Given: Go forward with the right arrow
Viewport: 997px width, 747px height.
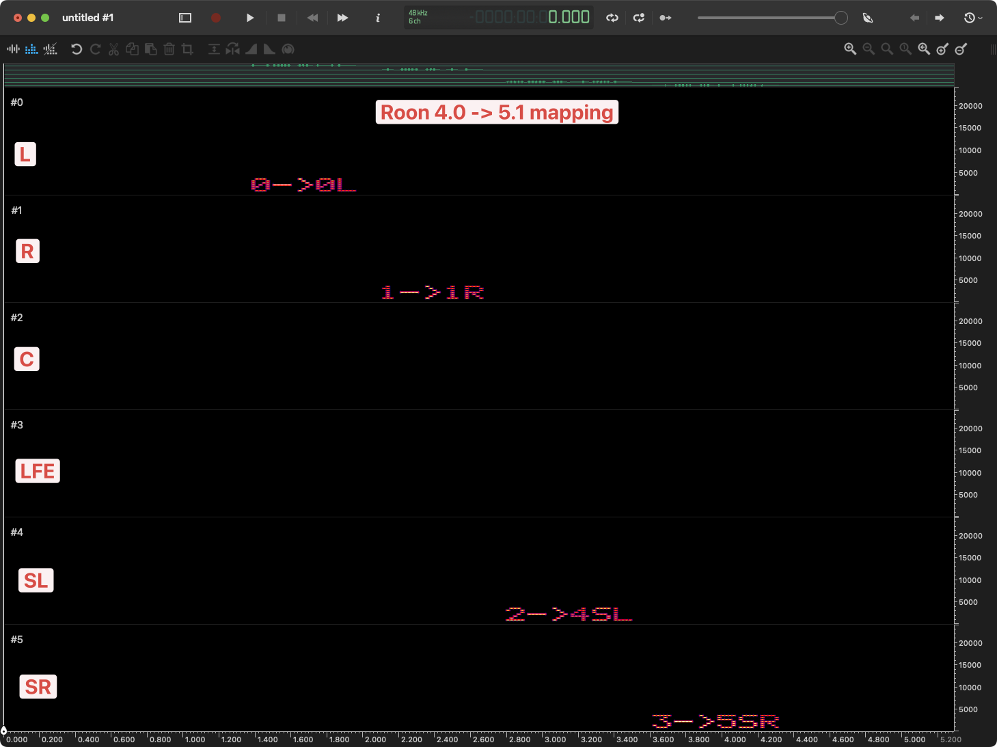Looking at the screenshot, I should click(x=940, y=18).
